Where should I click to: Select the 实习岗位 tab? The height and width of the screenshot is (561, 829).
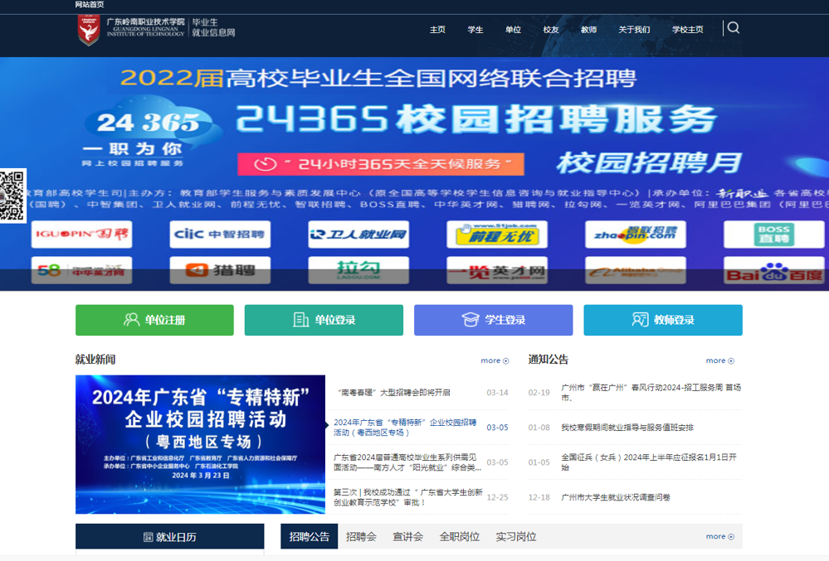(x=516, y=537)
